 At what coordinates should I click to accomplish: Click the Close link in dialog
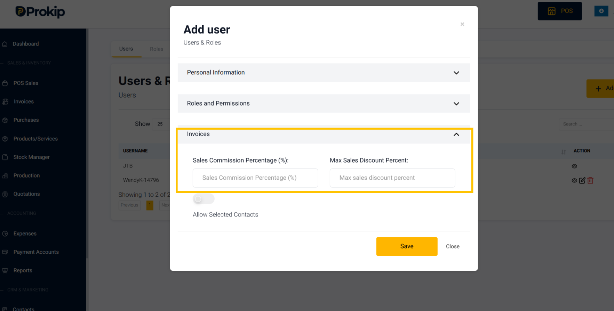(453, 246)
